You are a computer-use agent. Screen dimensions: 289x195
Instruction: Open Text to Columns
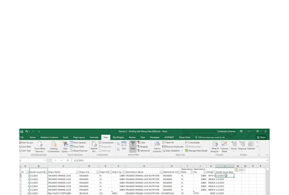pos(157,147)
